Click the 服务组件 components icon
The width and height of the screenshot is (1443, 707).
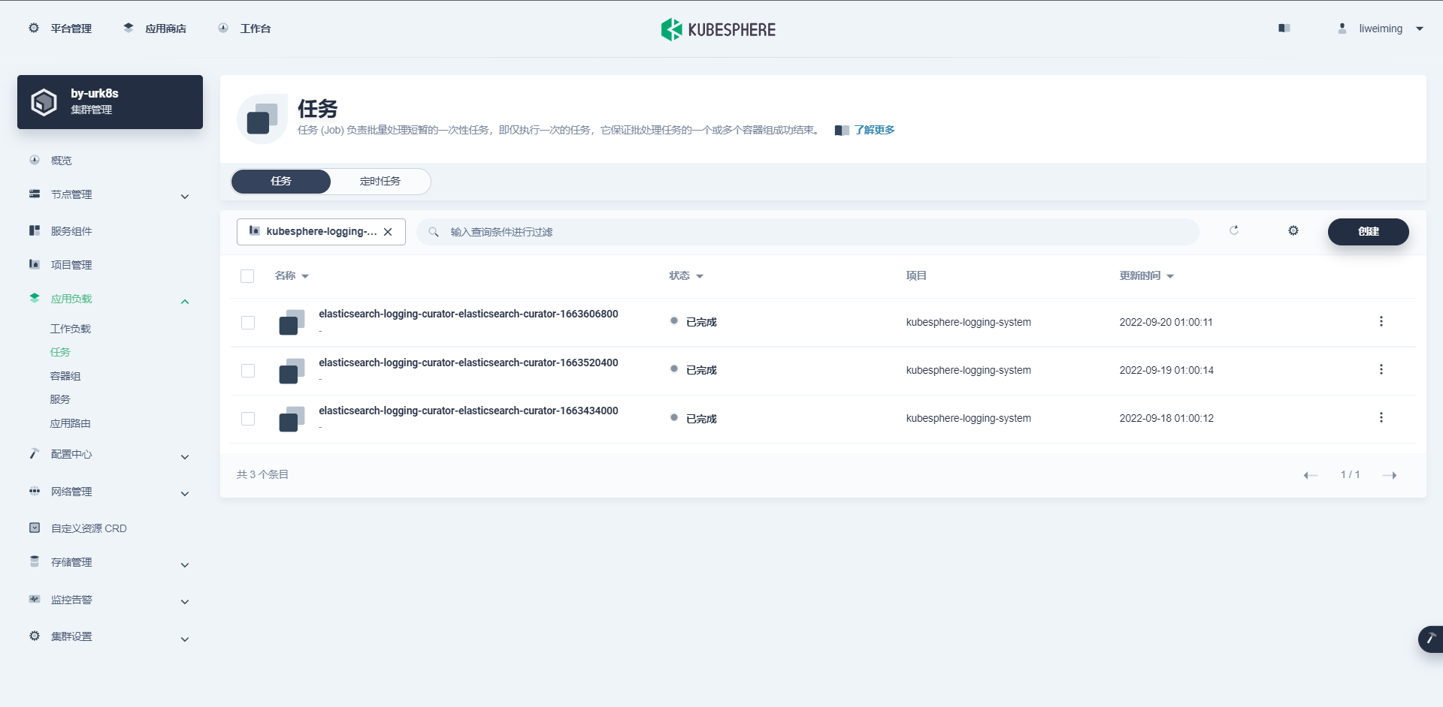click(35, 230)
